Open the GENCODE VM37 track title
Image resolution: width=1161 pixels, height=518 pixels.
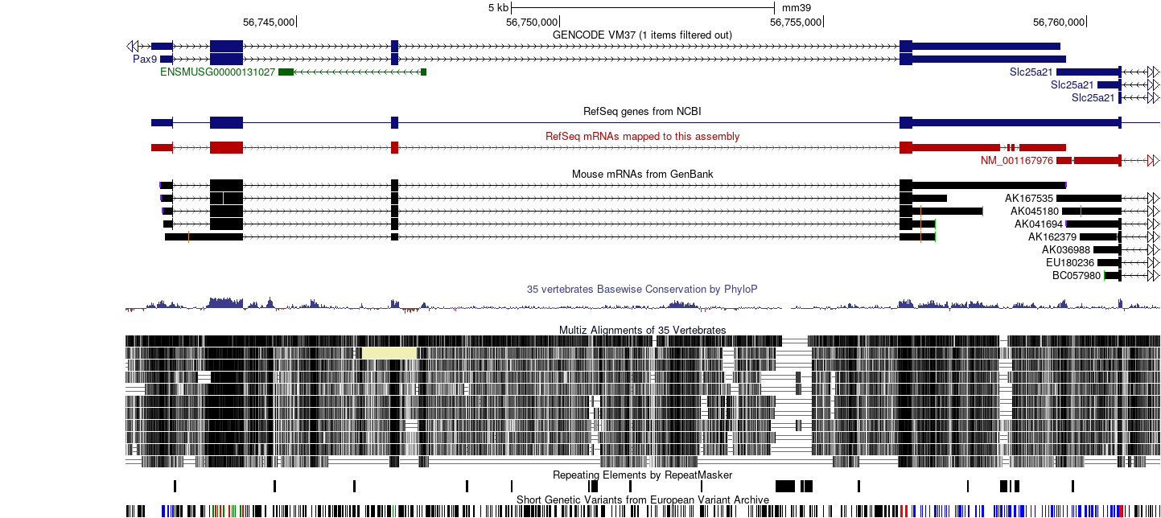[642, 35]
